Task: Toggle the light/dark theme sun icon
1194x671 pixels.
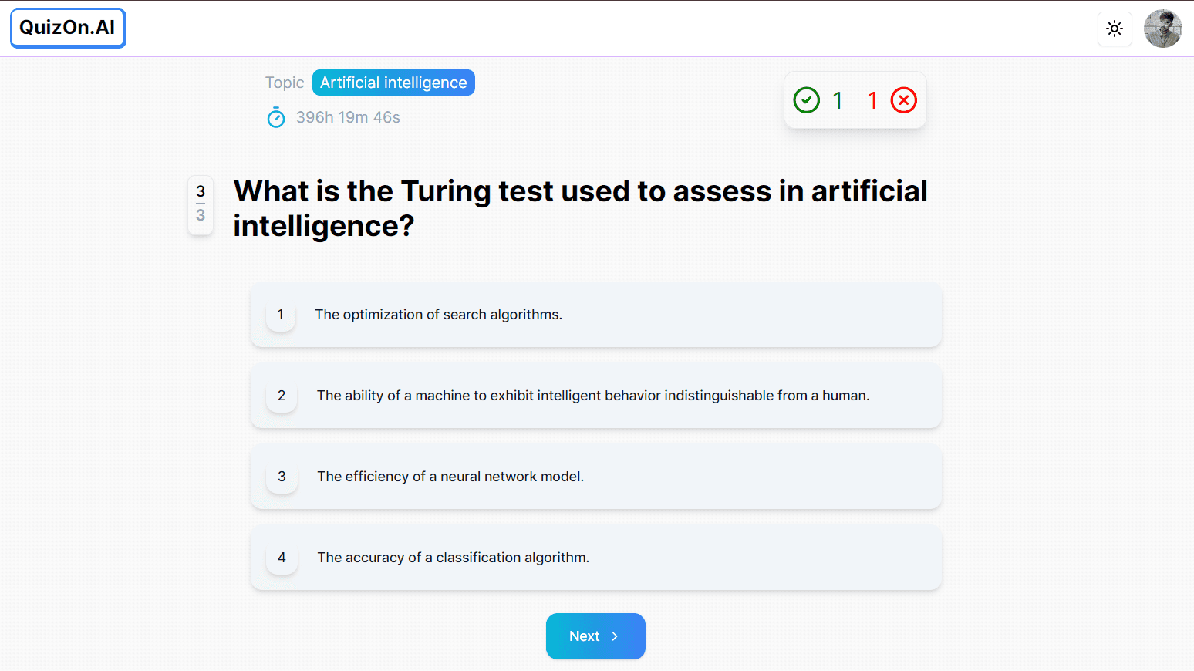Action: 1115,29
